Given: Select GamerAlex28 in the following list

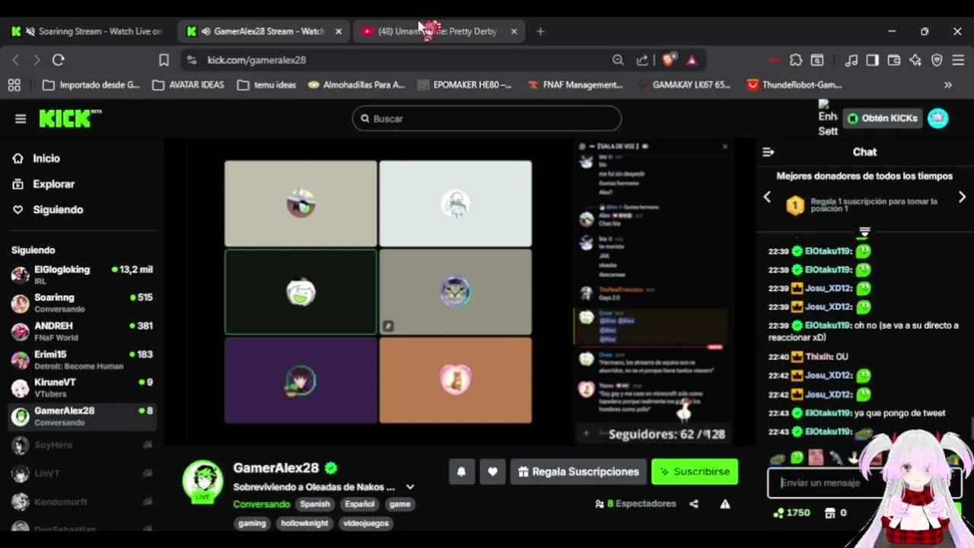Looking at the screenshot, I should pyautogui.click(x=82, y=416).
